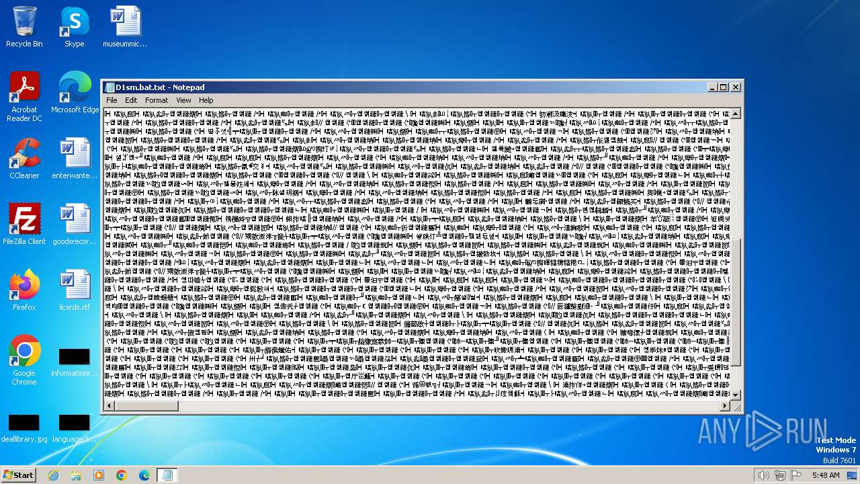The height and width of the screenshot is (484, 860).
Task: Open the Edit menu in Notepad
Action: [131, 100]
